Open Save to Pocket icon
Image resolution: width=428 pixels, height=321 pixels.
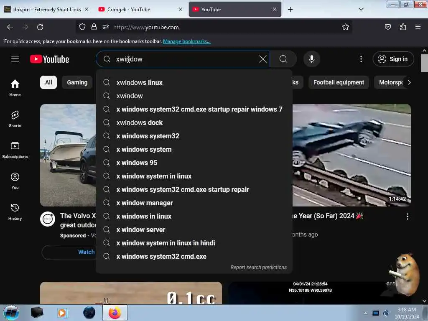[387, 27]
